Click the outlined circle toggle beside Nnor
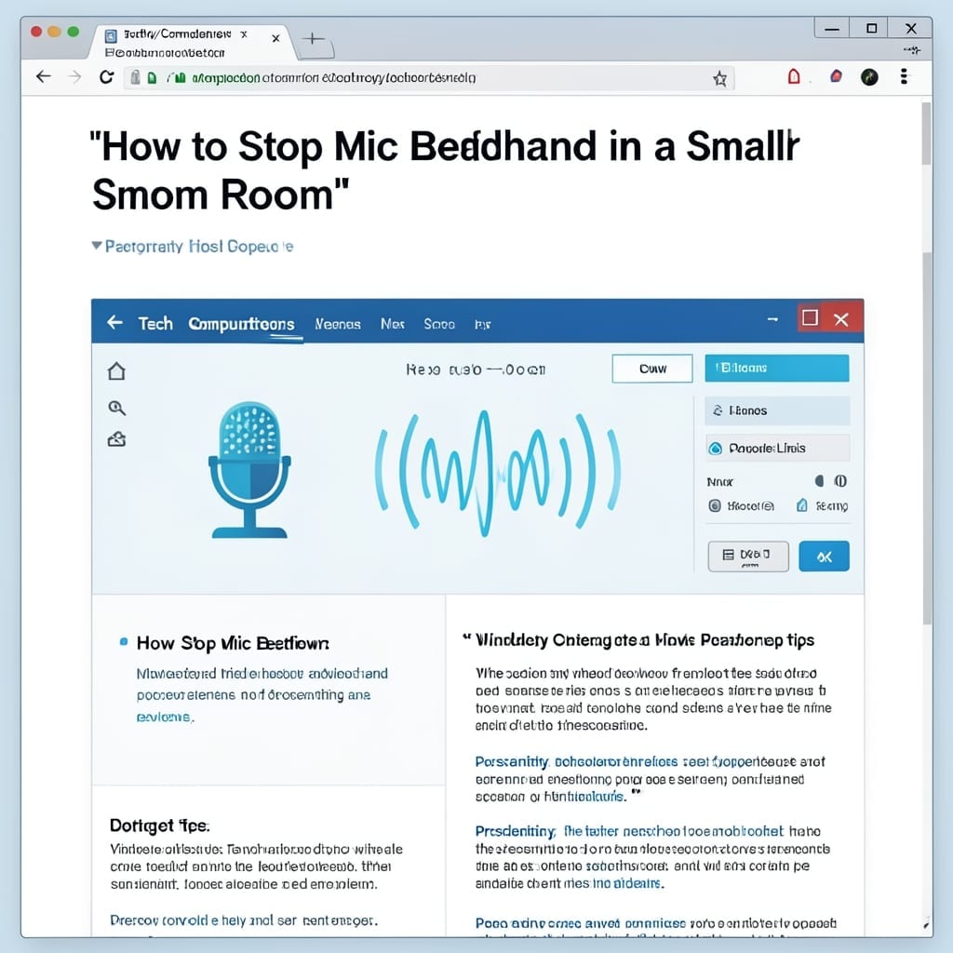 (840, 481)
